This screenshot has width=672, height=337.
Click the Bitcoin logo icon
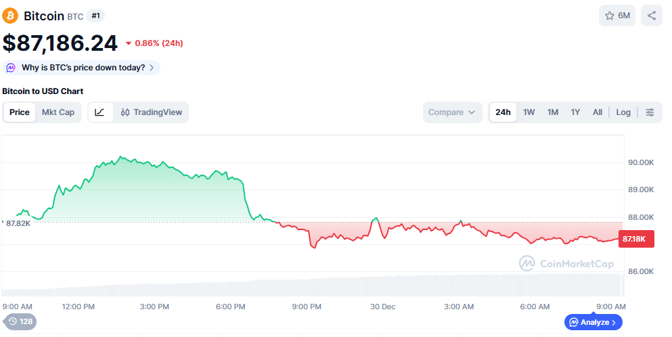[x=11, y=16]
